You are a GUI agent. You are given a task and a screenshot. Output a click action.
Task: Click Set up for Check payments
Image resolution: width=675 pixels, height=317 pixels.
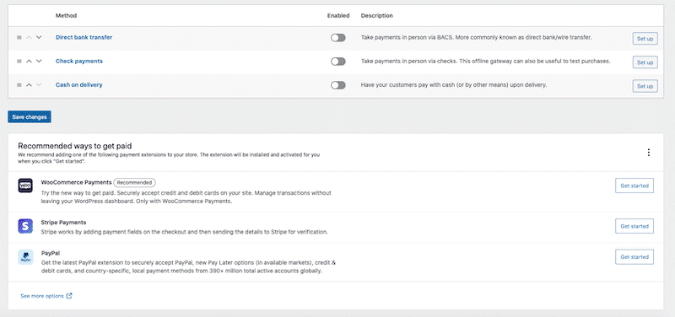(645, 62)
